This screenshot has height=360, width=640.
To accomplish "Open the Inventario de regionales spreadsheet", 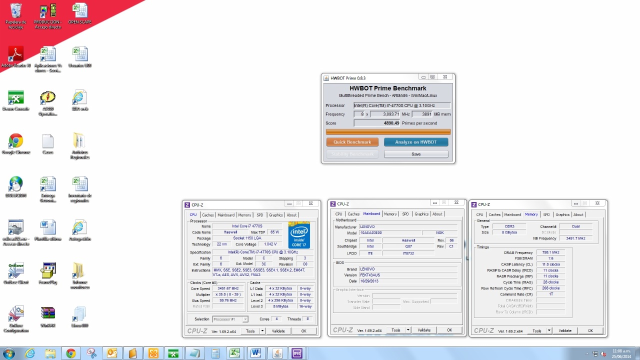I will [x=79, y=189].
